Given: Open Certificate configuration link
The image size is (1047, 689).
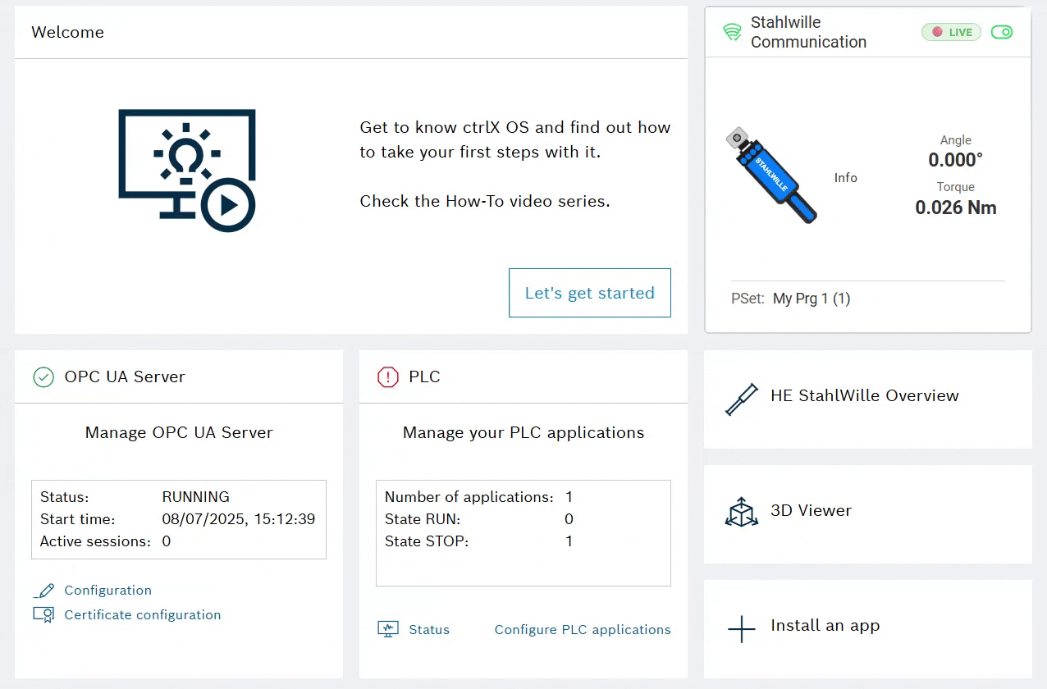Looking at the screenshot, I should (142, 615).
